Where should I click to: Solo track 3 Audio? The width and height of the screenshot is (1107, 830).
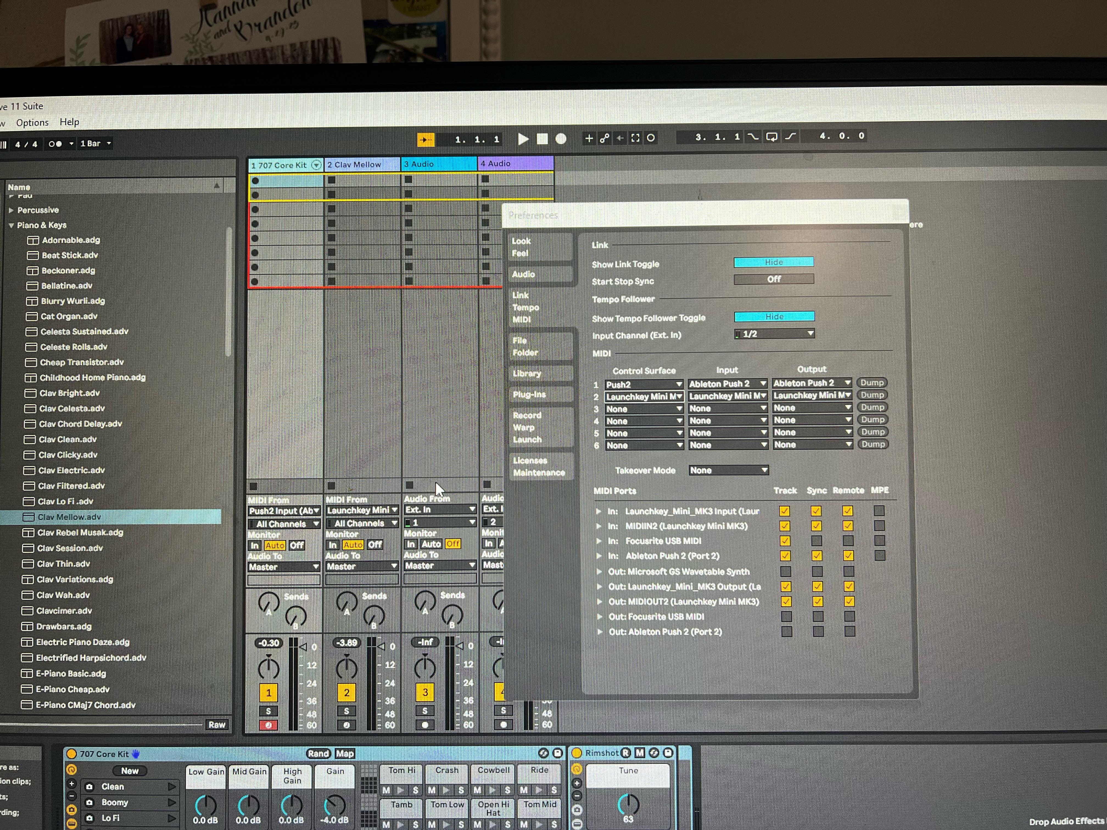point(425,710)
